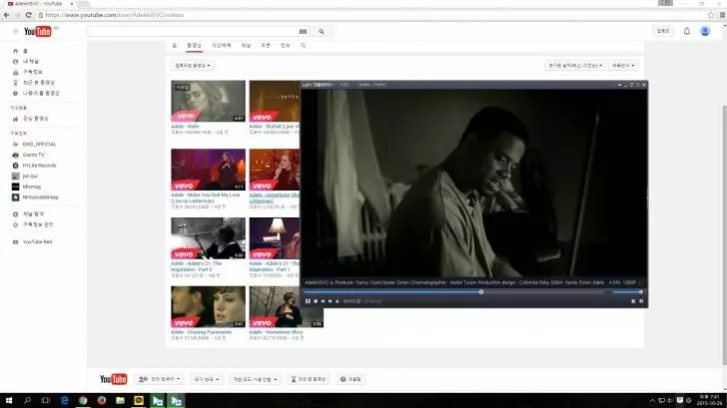Click the YouTube logo in the header
Screen dimensions: 727x408
tap(38, 32)
